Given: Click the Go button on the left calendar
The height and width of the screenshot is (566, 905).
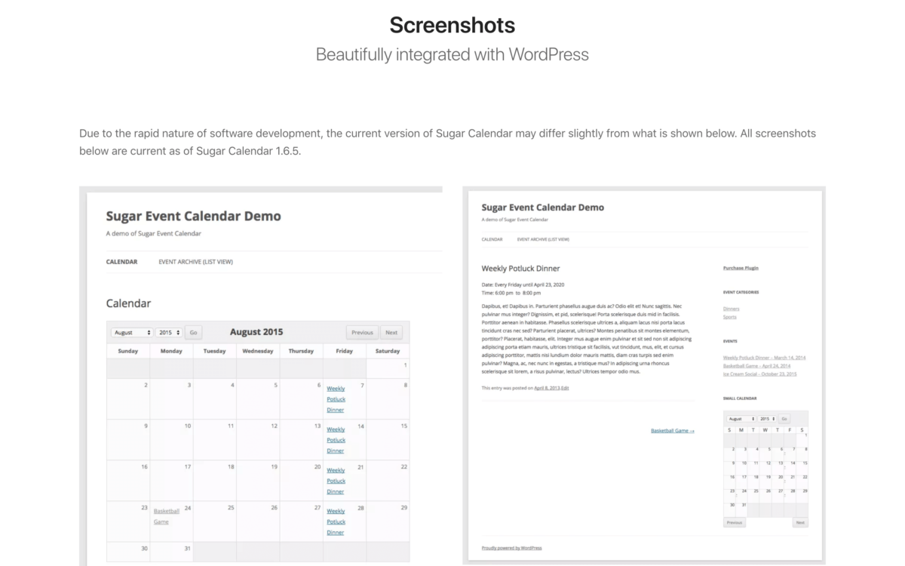Looking at the screenshot, I should coord(192,332).
